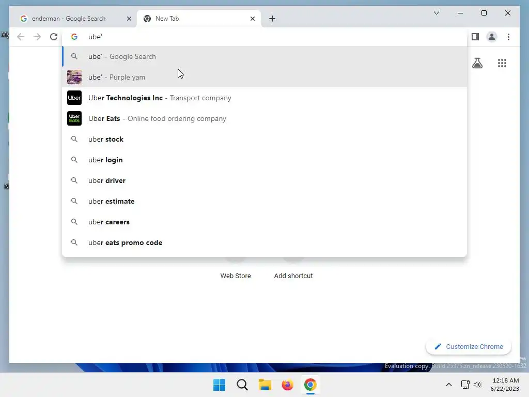Viewport: 529px width, 397px height.
Task: Click search icon beside uber stock
Action: coord(74,139)
